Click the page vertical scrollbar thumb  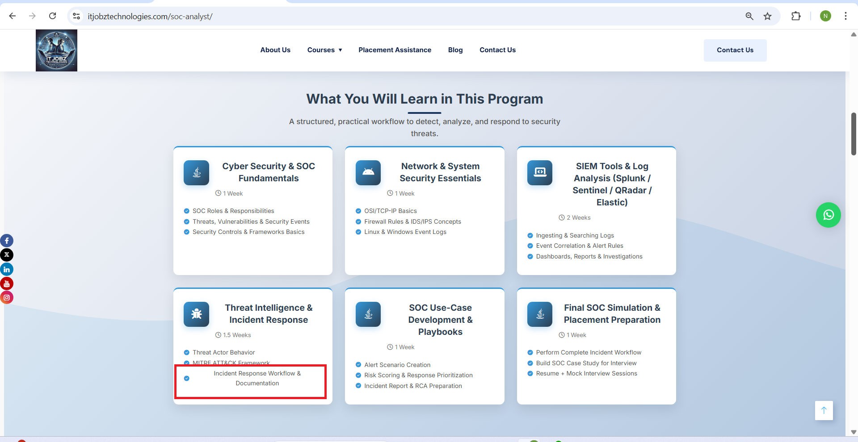coord(854,134)
